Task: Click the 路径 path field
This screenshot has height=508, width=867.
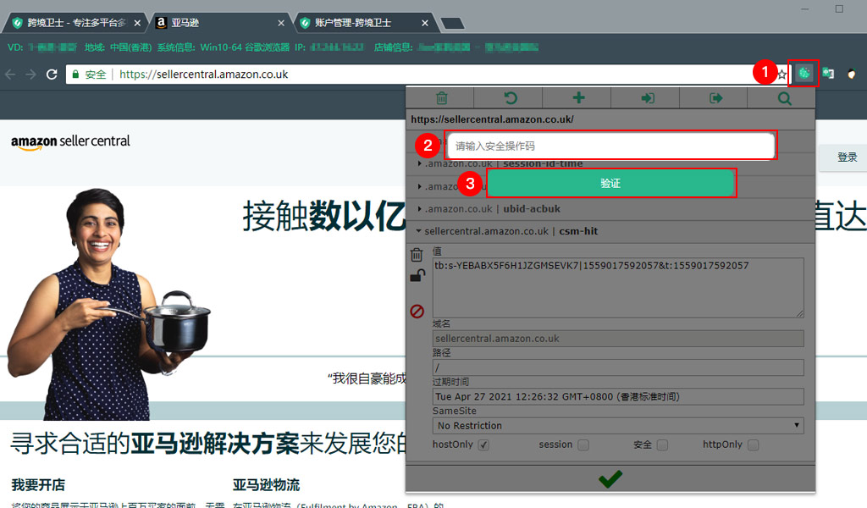Action: 617,367
